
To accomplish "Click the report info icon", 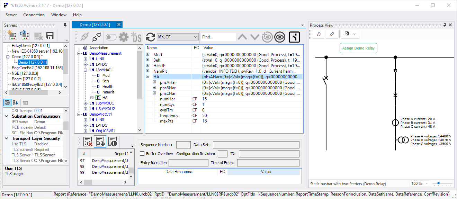I will [x=112, y=141].
